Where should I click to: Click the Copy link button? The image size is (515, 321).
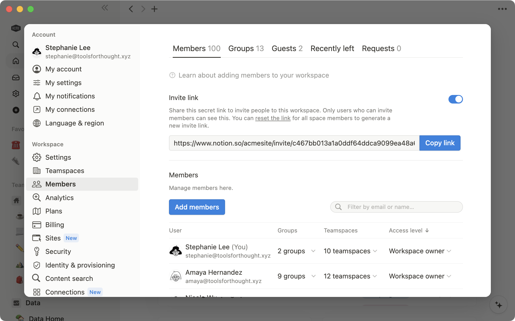[440, 143]
